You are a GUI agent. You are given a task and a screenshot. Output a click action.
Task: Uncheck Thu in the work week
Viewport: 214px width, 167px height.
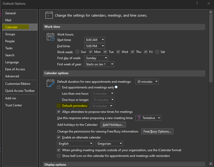[x=132, y=52]
